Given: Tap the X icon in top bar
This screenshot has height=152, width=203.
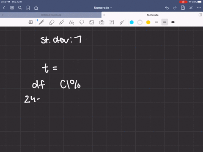Looking at the screenshot, I should [191, 8].
